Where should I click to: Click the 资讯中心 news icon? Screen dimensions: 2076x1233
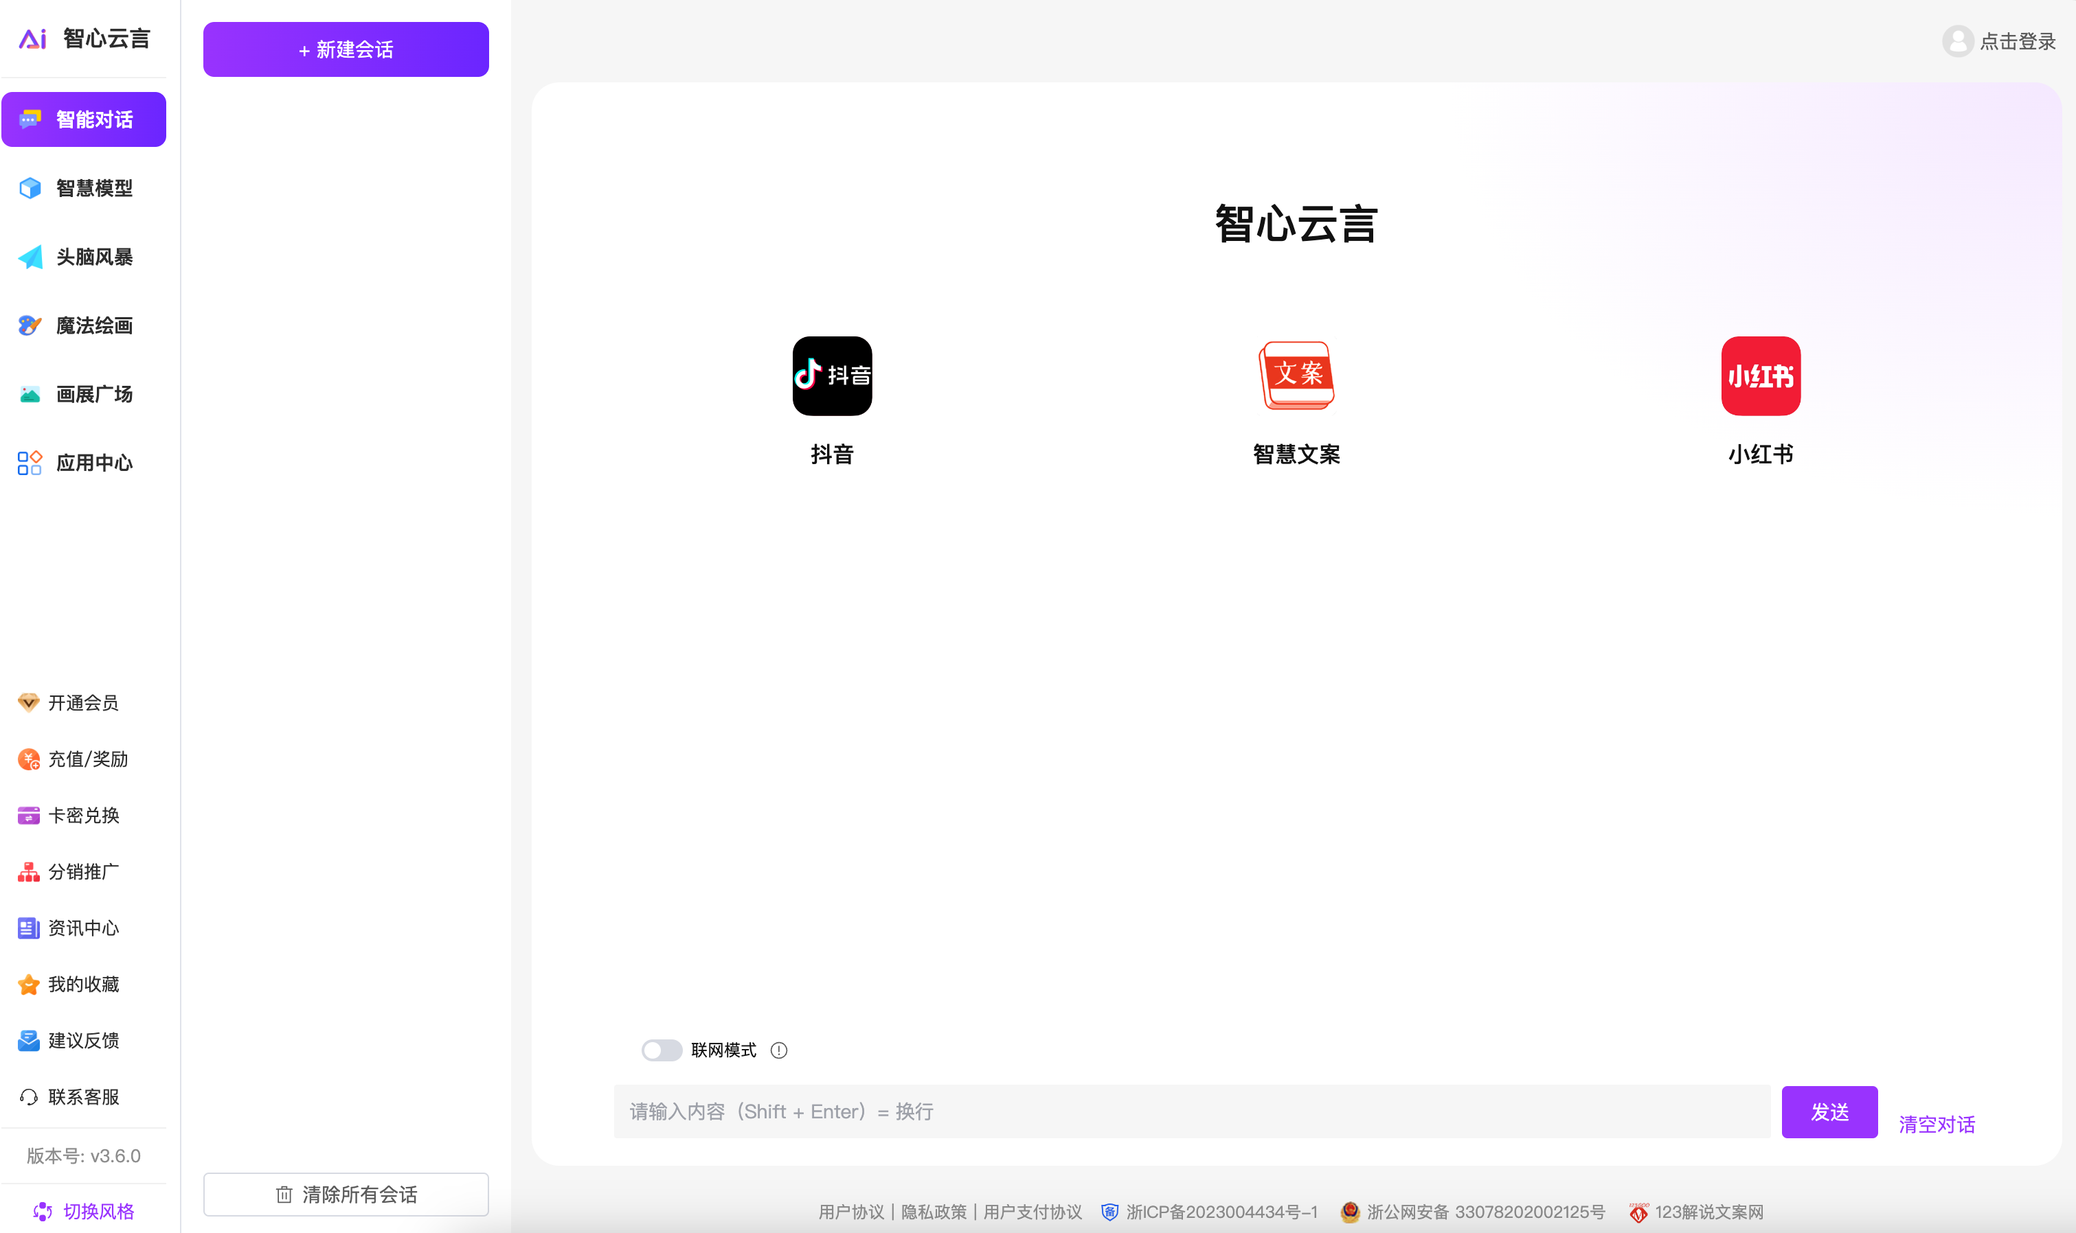coord(28,928)
